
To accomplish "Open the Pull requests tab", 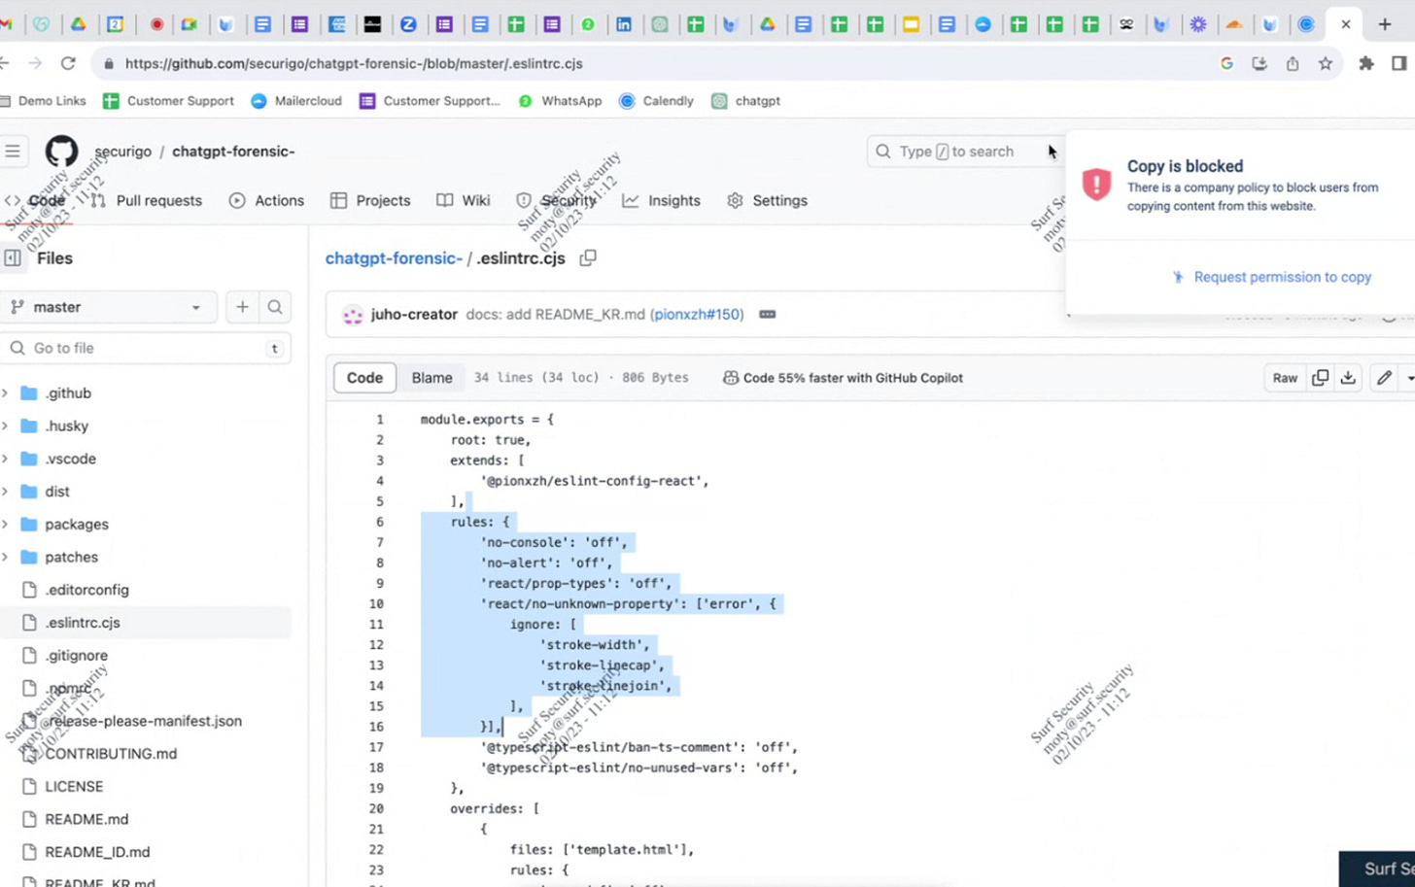I will [146, 201].
